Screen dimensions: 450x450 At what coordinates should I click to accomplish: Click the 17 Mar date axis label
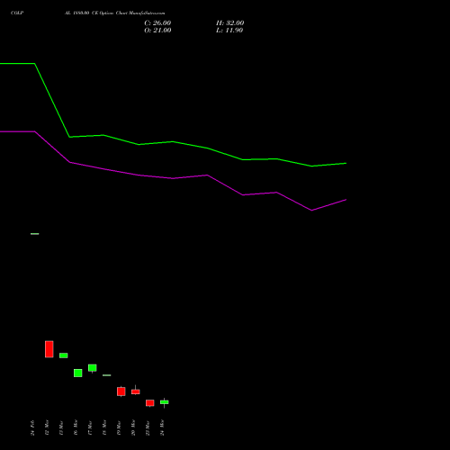pyautogui.click(x=90, y=428)
